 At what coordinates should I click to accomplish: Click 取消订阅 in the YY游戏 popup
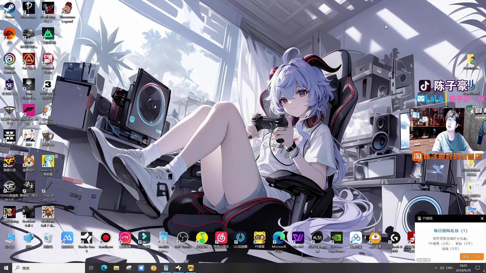(x=423, y=260)
